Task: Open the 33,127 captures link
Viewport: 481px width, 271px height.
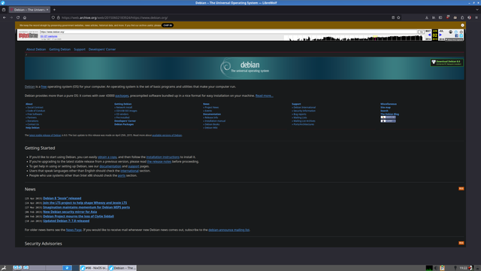Action: coord(49,36)
